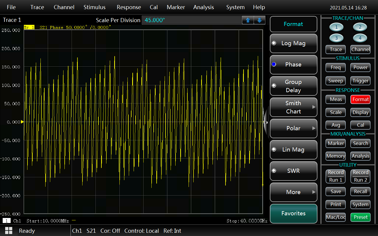Expand the More formats submenu
The height and width of the screenshot is (236, 378).
coord(293,192)
